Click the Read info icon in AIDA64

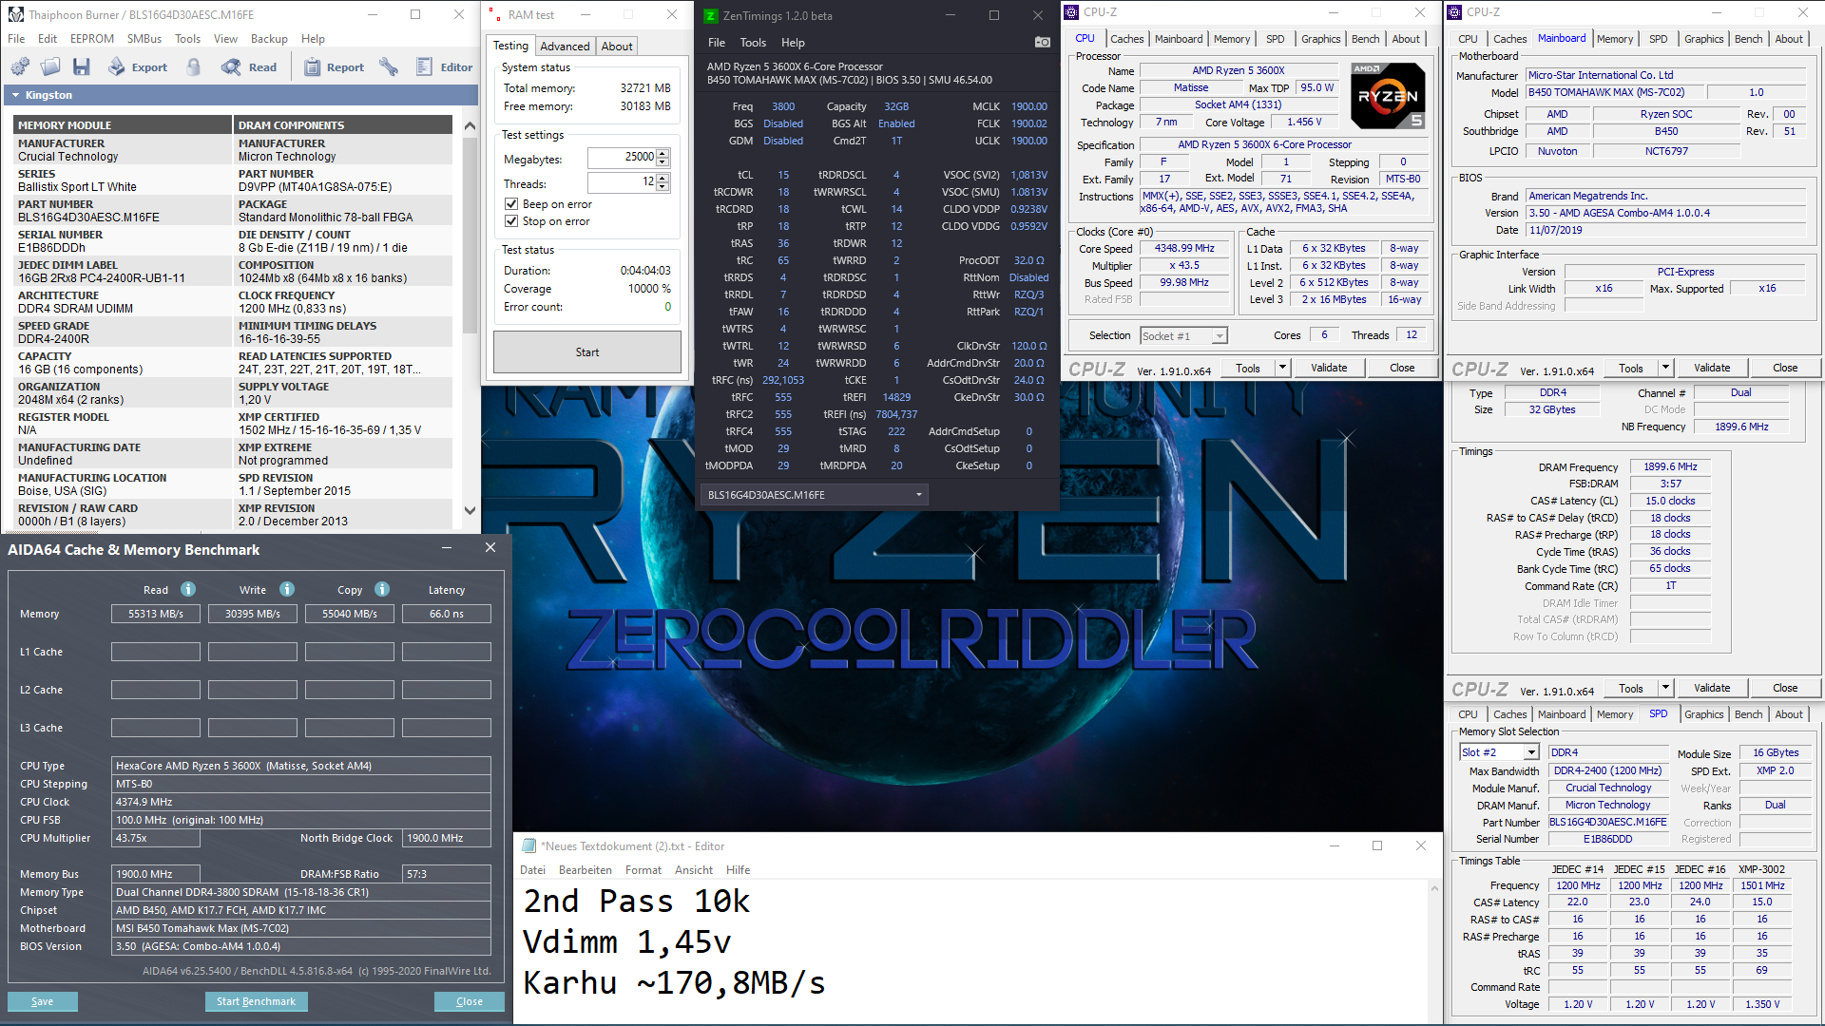click(188, 589)
